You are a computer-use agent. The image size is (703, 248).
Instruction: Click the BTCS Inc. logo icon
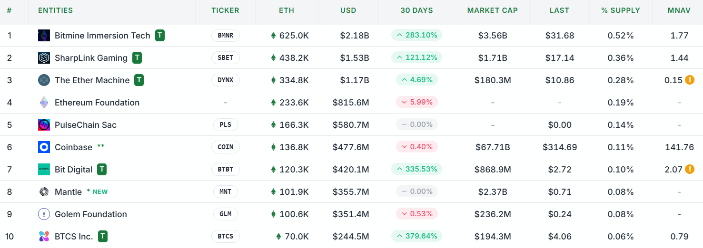click(44, 237)
